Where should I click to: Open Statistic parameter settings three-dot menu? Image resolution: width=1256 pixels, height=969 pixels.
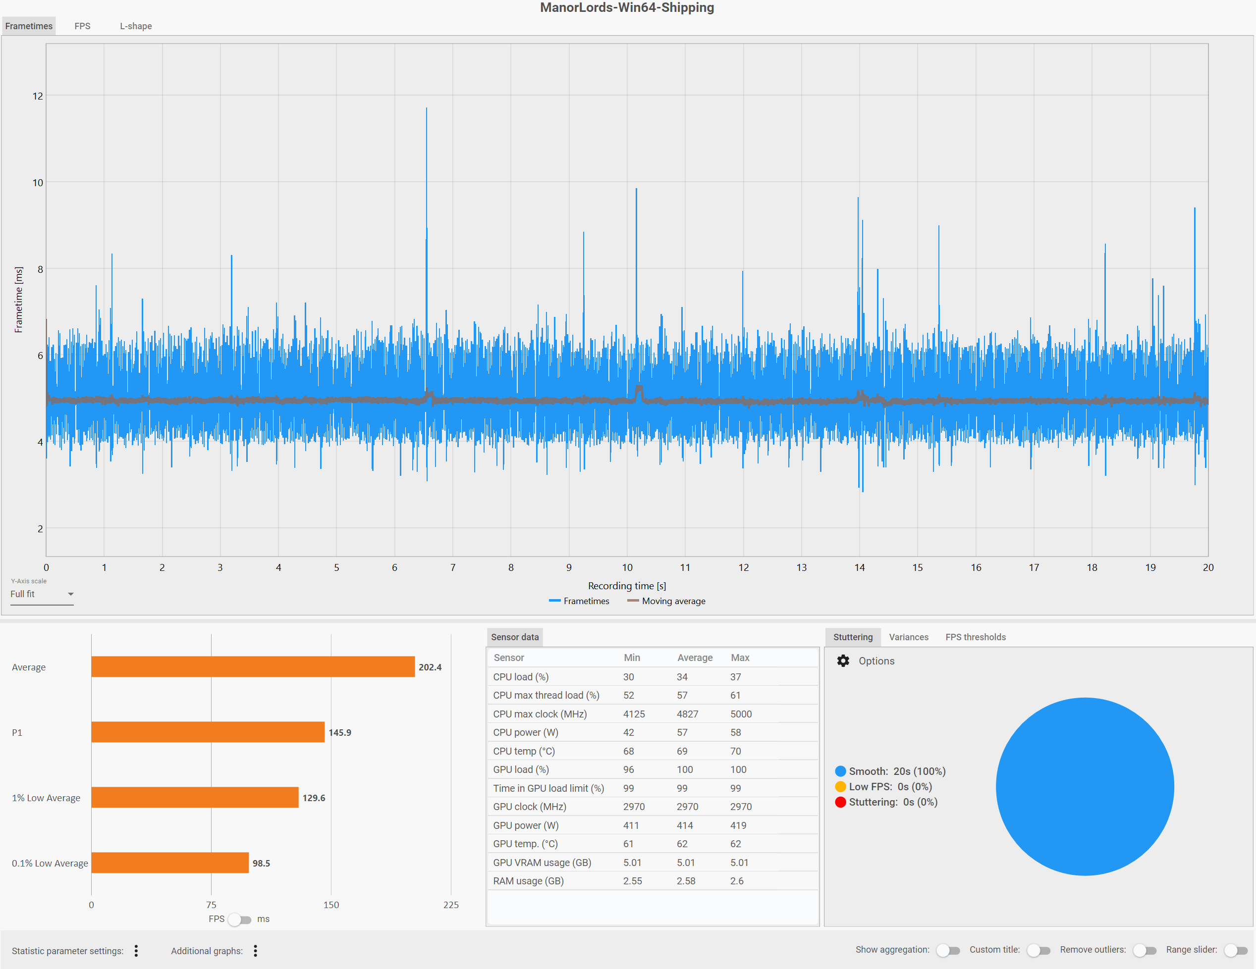tap(136, 951)
